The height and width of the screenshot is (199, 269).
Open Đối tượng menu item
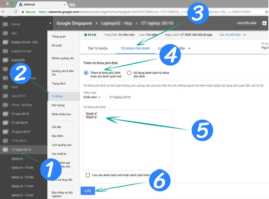point(58,105)
